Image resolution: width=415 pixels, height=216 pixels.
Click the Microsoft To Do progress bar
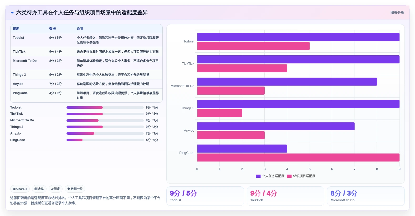coord(105,121)
